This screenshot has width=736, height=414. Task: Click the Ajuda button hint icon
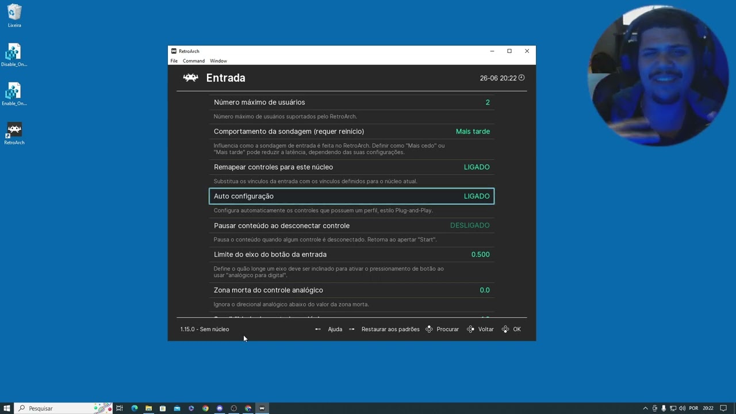(318, 329)
